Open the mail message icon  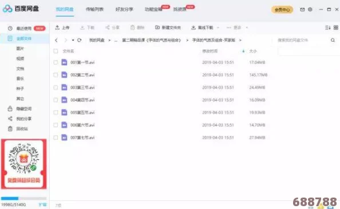(x=302, y=9)
